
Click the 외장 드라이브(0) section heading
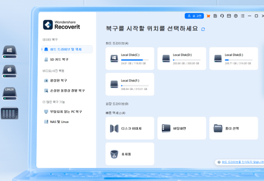(x=117, y=104)
